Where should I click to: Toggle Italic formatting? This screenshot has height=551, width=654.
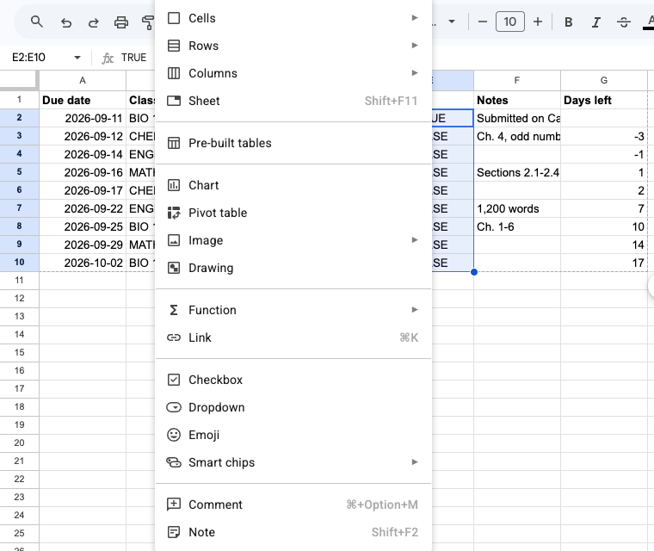click(596, 22)
